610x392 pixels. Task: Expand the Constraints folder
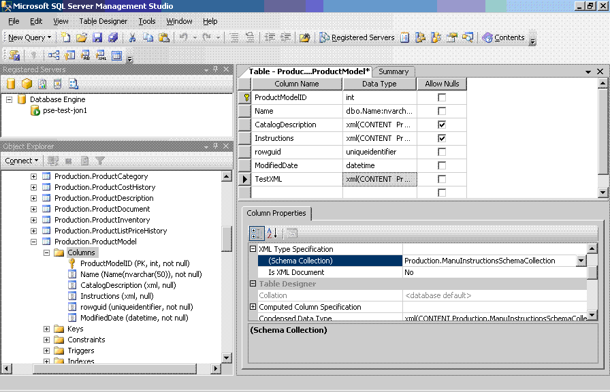coord(47,340)
